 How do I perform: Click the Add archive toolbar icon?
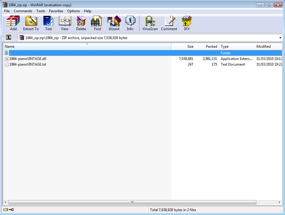pyautogui.click(x=13, y=21)
